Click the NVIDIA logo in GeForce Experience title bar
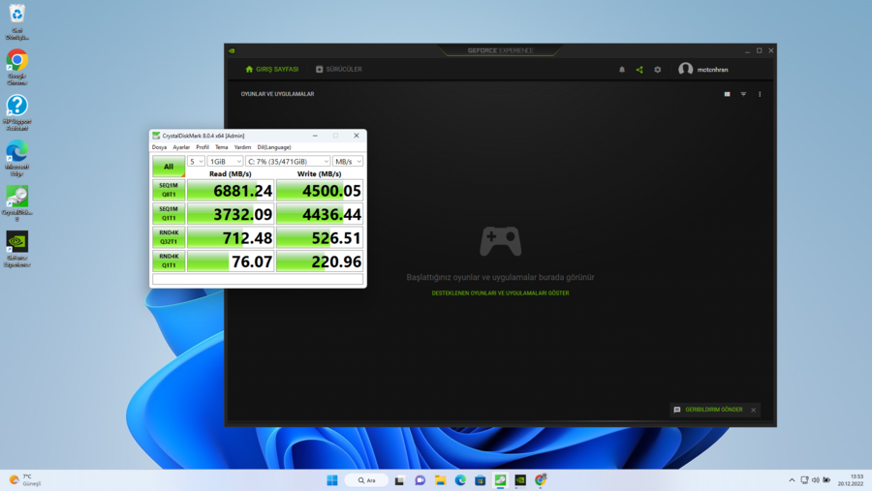This screenshot has width=872, height=491. point(232,50)
